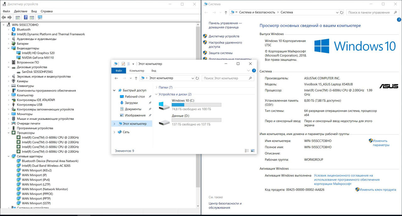Open the blue Файл tab in Explorer

(118, 71)
